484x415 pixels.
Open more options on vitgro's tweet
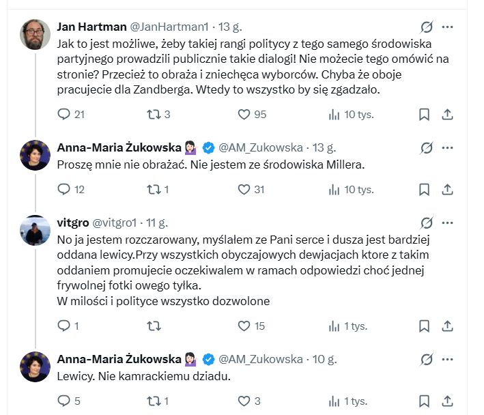click(x=448, y=223)
